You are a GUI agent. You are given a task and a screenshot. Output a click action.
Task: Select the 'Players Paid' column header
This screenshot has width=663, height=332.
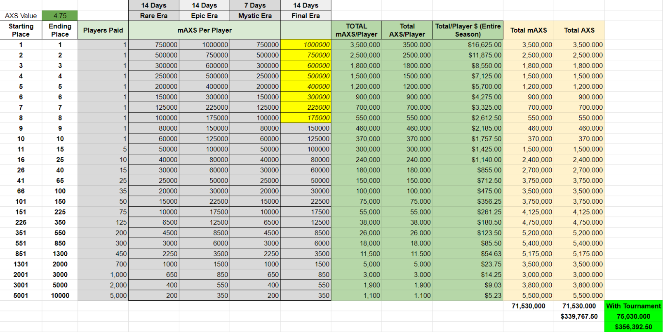coord(103,30)
